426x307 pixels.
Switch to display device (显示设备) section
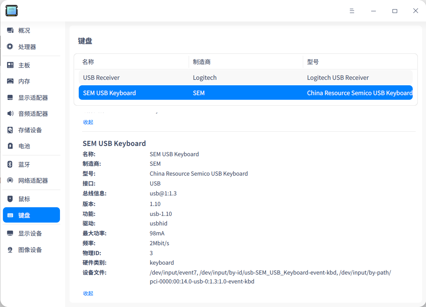(30, 233)
